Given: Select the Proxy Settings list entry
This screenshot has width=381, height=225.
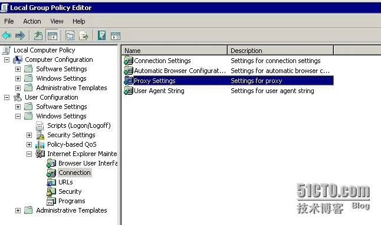Looking at the screenshot, I should [155, 81].
